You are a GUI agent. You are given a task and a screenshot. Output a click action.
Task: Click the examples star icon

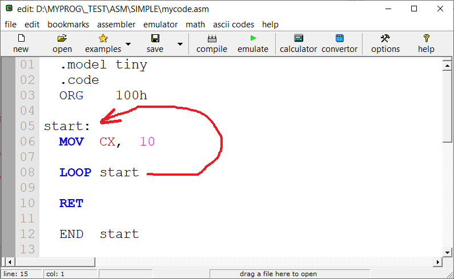click(x=103, y=38)
